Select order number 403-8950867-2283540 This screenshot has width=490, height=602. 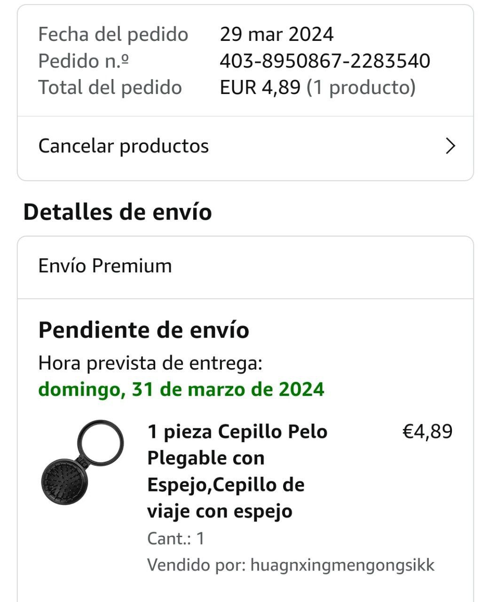[x=324, y=61]
